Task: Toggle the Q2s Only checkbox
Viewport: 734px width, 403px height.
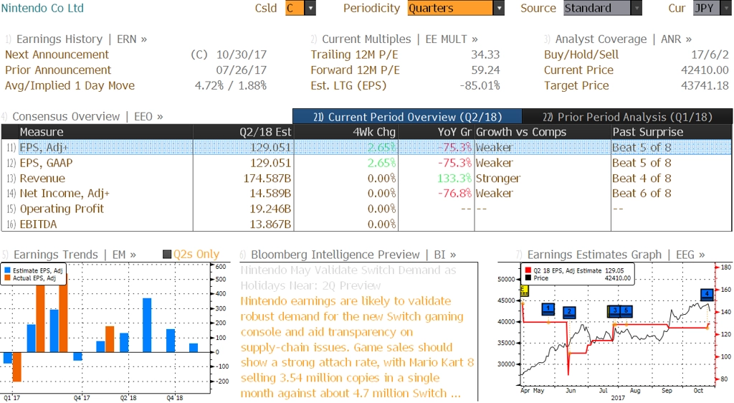Action: pos(167,255)
